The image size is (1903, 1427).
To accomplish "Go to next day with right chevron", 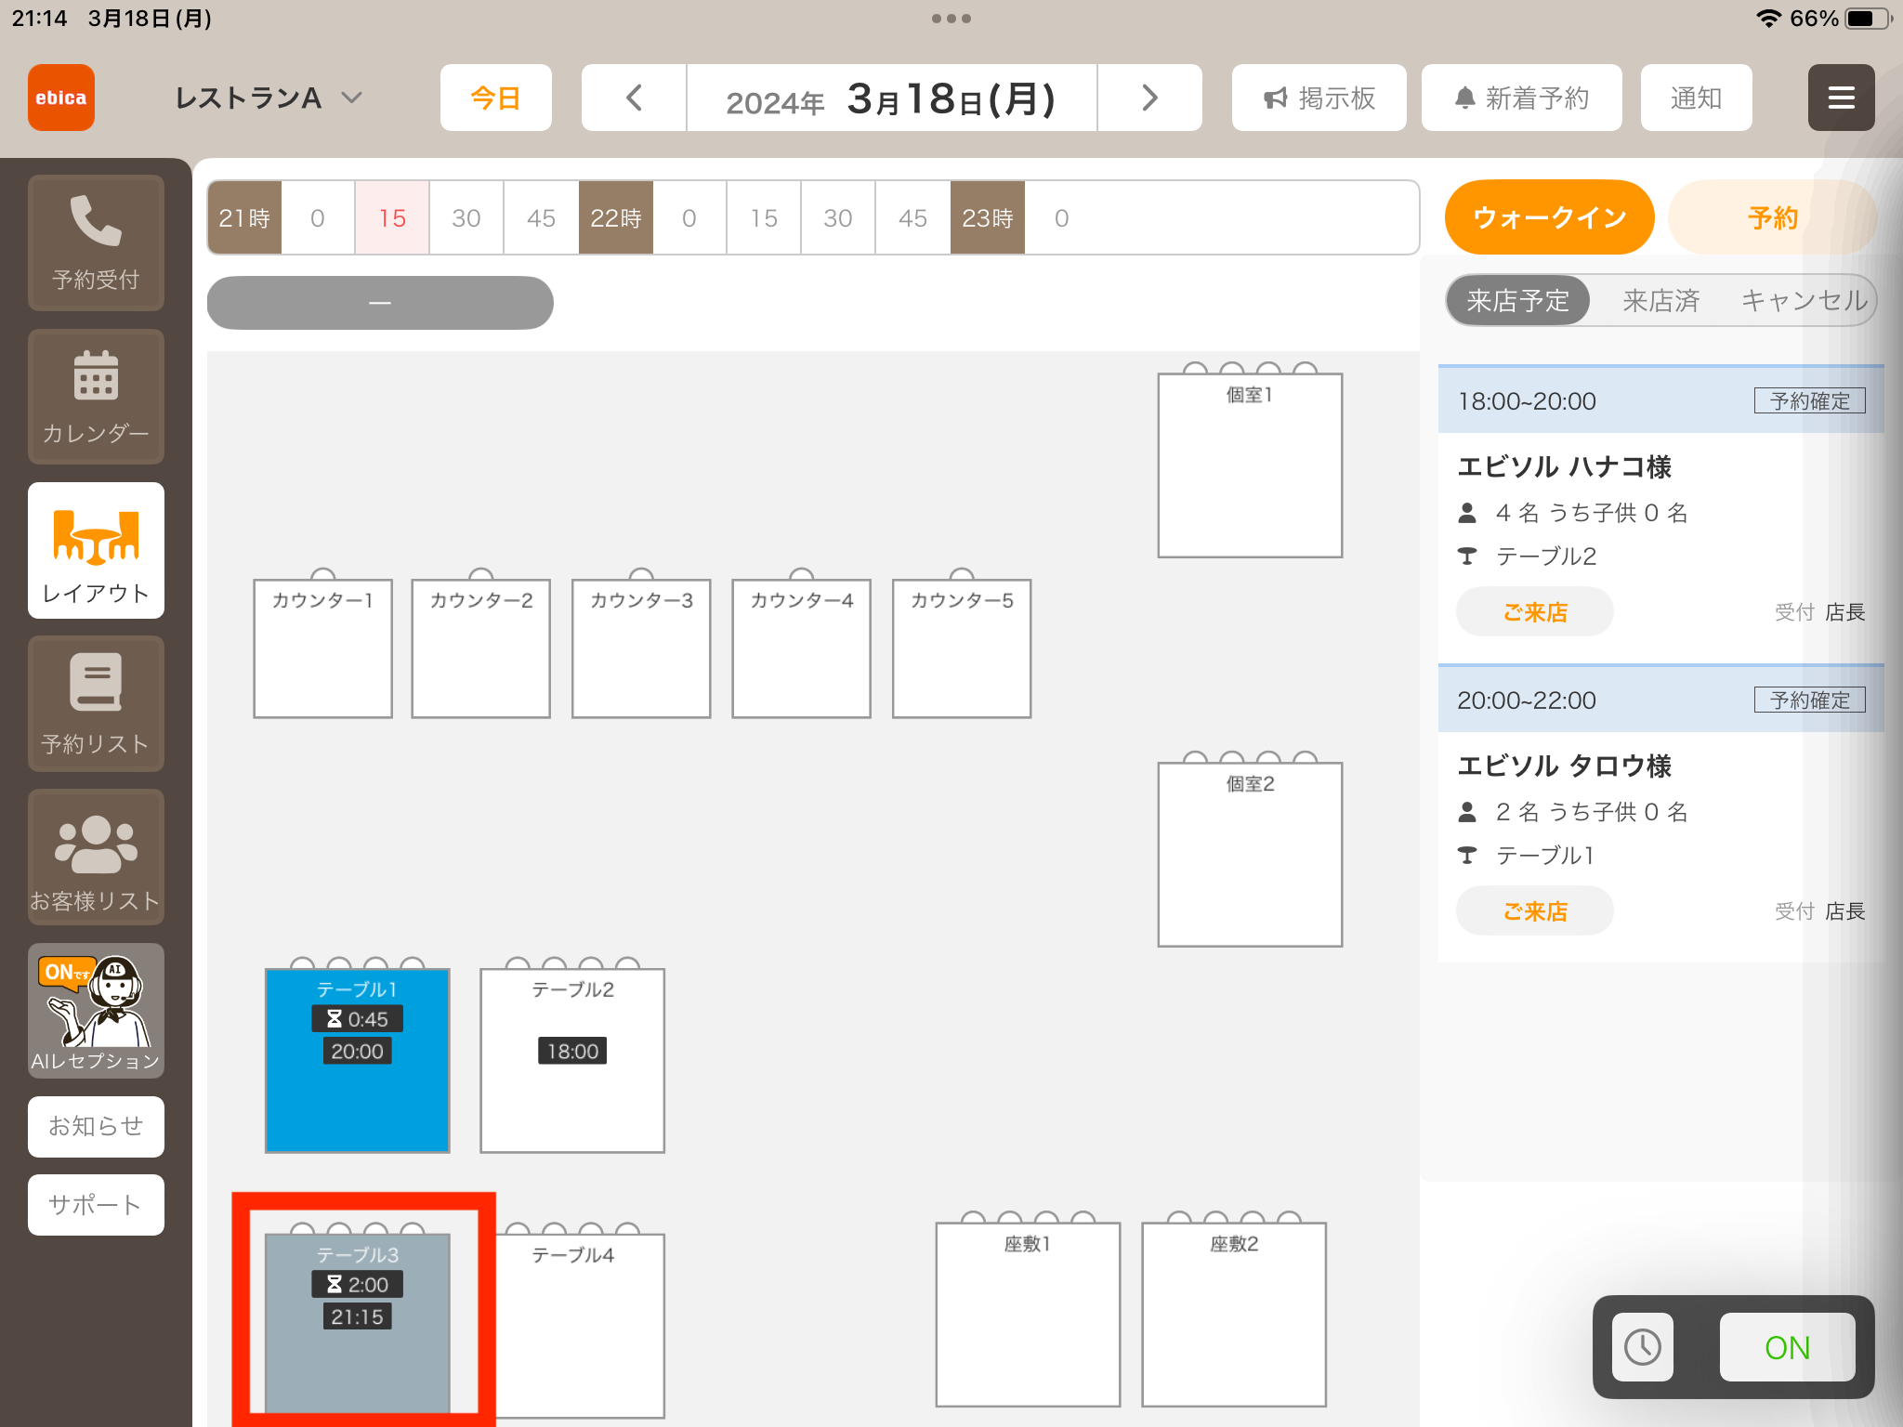I will pos(1149,98).
